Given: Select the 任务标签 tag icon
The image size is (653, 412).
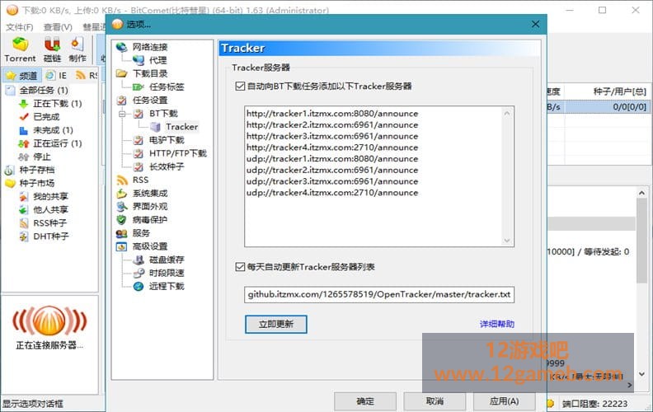Looking at the screenshot, I should (x=138, y=87).
